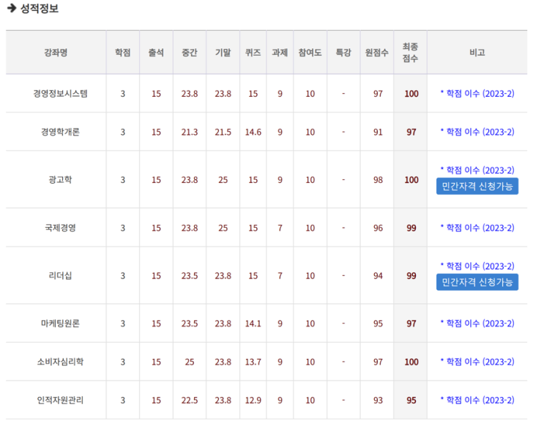Open 학점 이수 (2023-2) note for 경영정보시스템
Viewport: 544px width, 421px height.
(x=477, y=94)
